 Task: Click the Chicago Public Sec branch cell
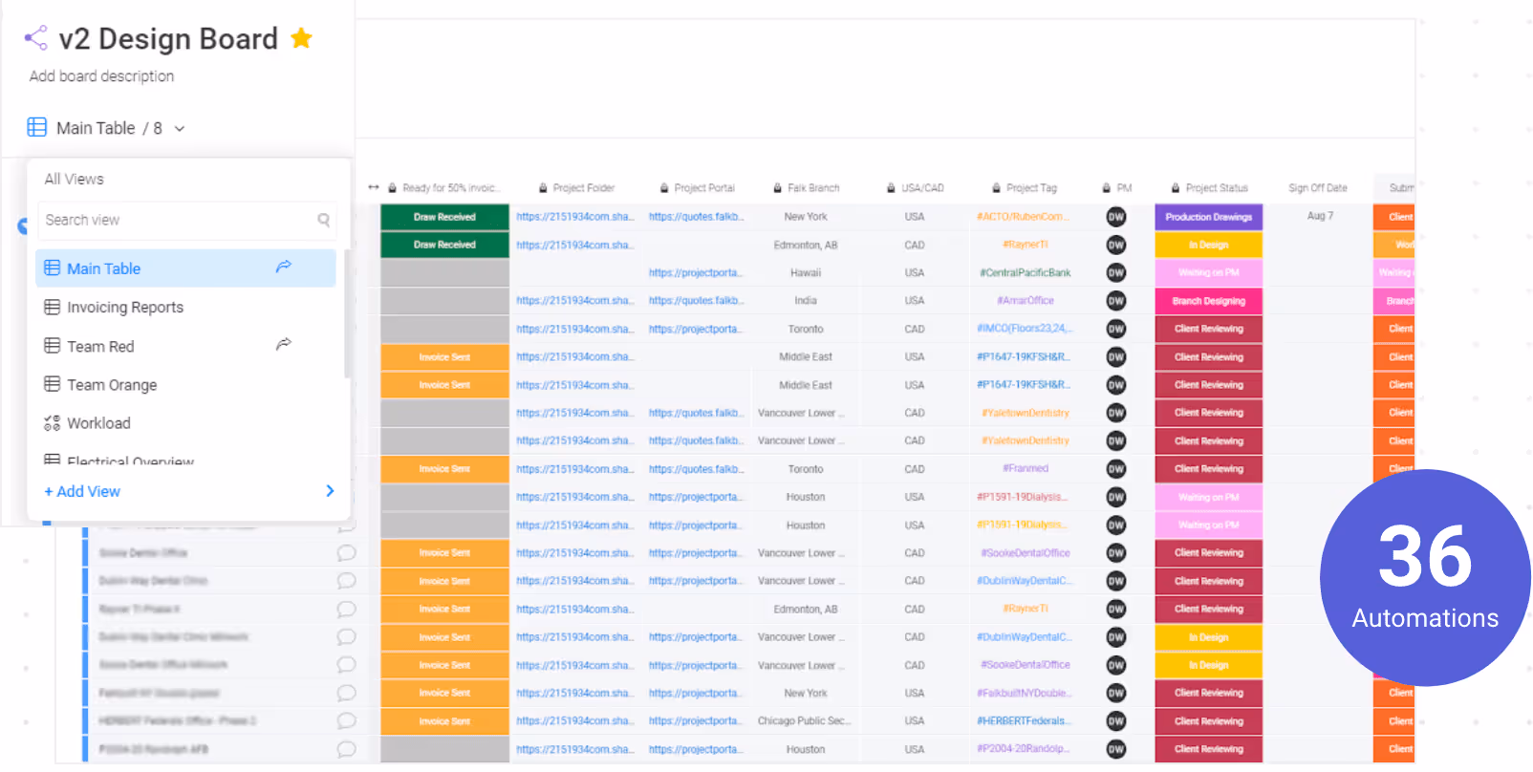pyautogui.click(x=805, y=720)
